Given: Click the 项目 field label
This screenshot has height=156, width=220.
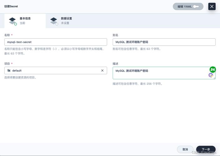Looking at the screenshot, I should (7, 64).
